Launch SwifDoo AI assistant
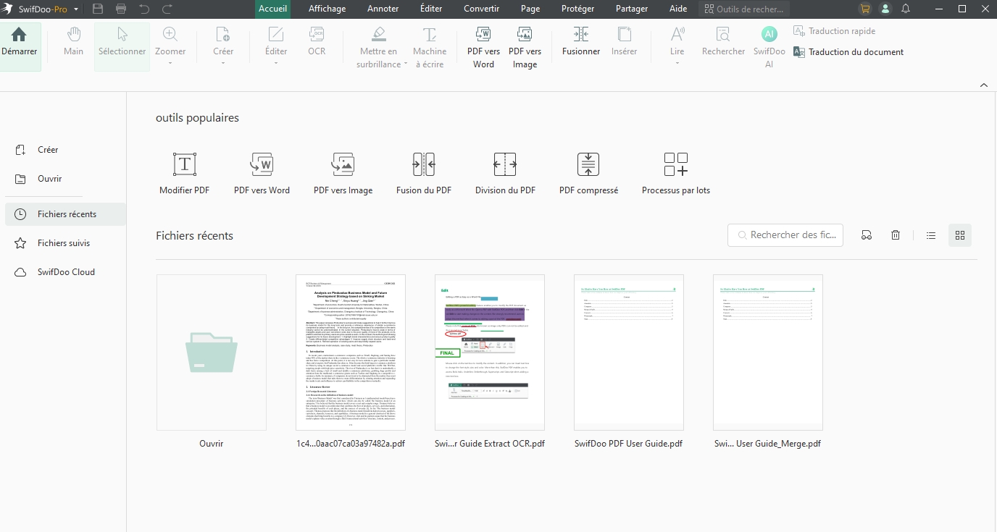Image resolution: width=997 pixels, height=532 pixels. [x=769, y=48]
